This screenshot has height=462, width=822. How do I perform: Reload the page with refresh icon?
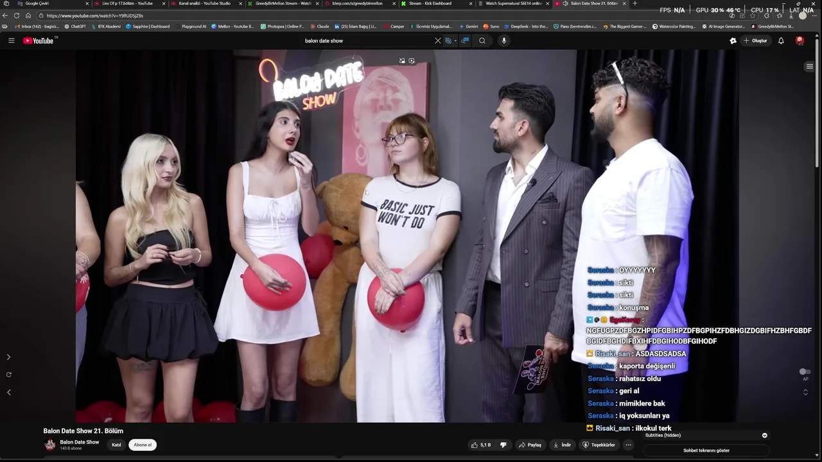point(17,15)
